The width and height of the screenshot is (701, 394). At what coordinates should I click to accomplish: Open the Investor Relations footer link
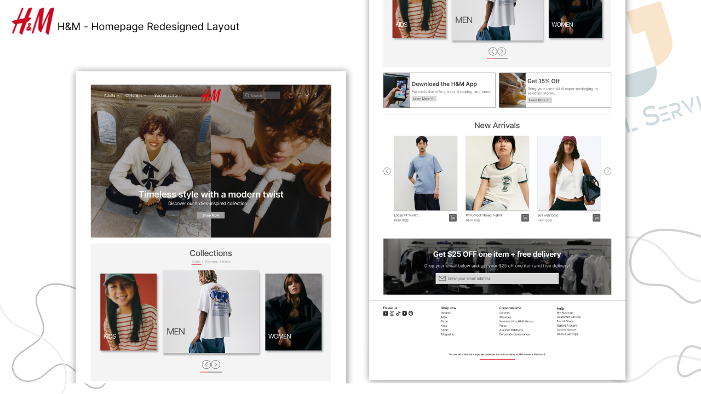[511, 330]
